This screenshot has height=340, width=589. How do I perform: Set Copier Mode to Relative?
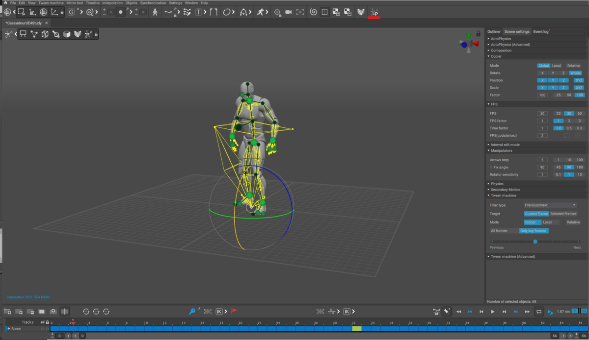(x=573, y=66)
